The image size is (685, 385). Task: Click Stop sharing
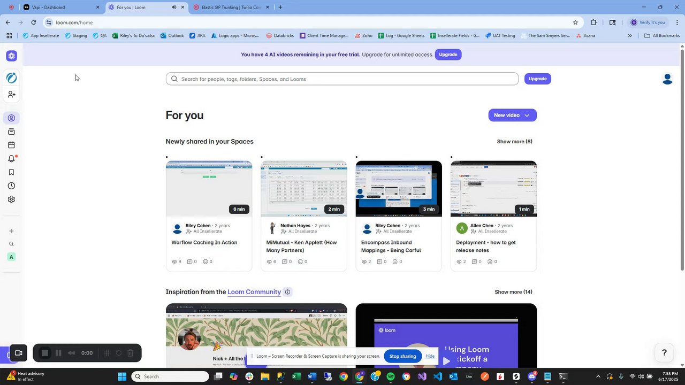[402, 356]
